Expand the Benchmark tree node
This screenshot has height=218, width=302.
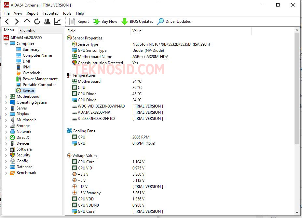6,173
